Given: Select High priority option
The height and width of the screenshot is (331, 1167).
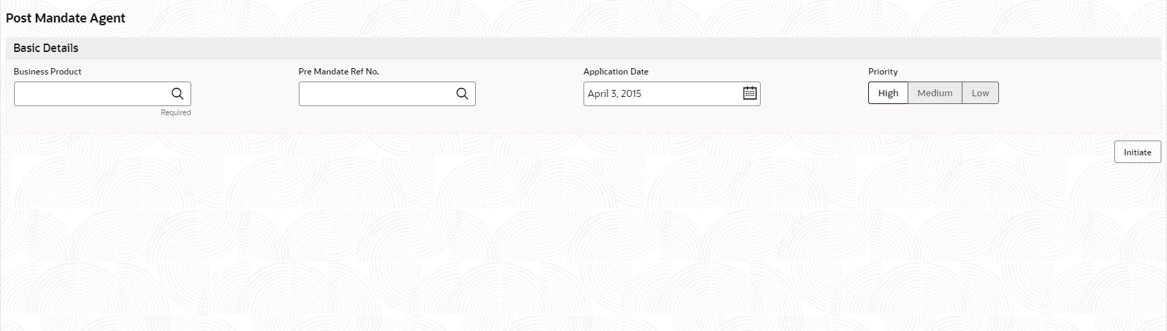Looking at the screenshot, I should 888,93.
